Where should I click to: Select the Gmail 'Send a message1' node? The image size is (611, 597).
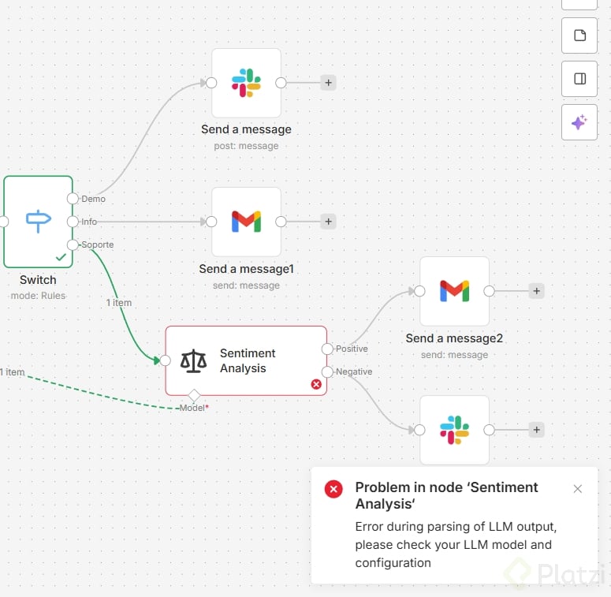click(x=246, y=222)
